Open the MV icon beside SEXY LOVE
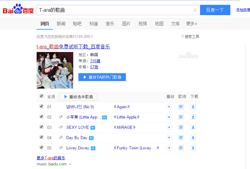 pos(93,128)
